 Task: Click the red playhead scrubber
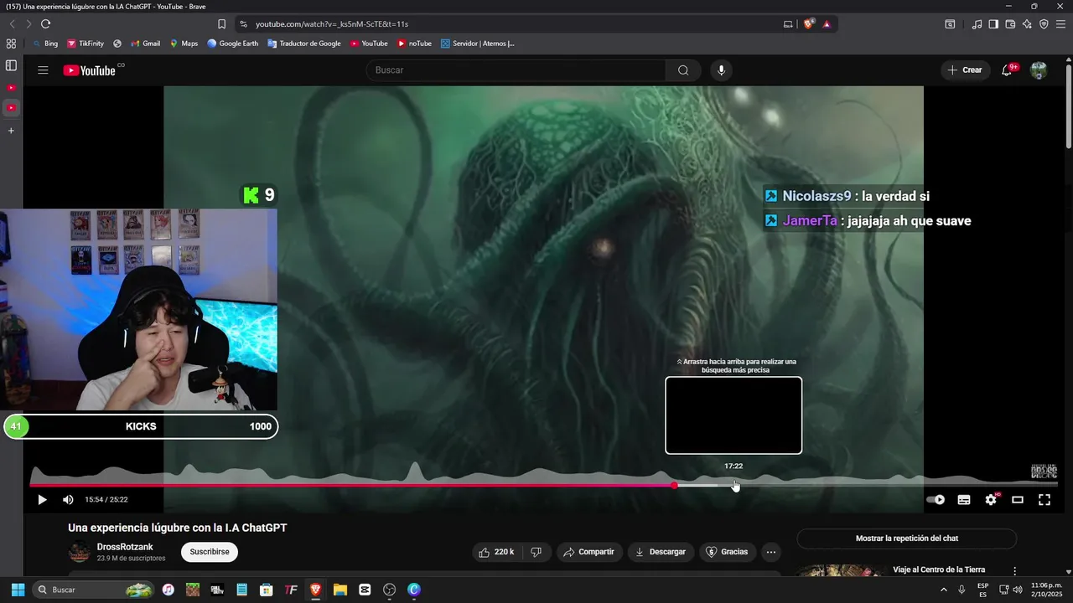[x=674, y=485]
